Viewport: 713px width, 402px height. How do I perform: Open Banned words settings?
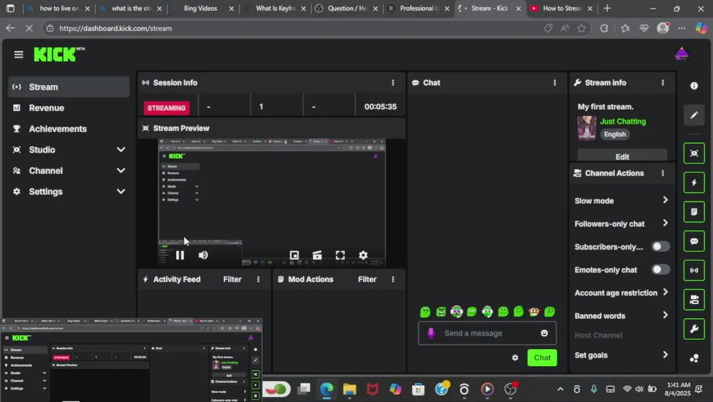[622, 316]
